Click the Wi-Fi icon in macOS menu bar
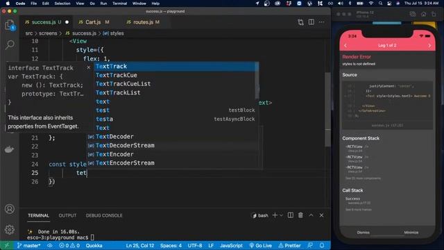 [371, 3]
